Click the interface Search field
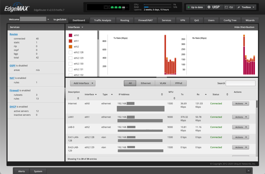Screen dimensions: 265x174 point(241,83)
